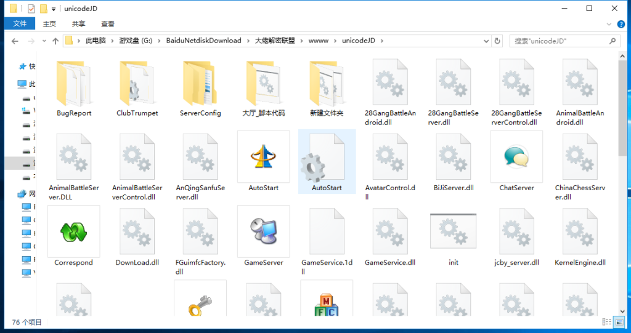Click the search magnifier icon
Viewport: 631px width, 333px height.
coord(613,41)
